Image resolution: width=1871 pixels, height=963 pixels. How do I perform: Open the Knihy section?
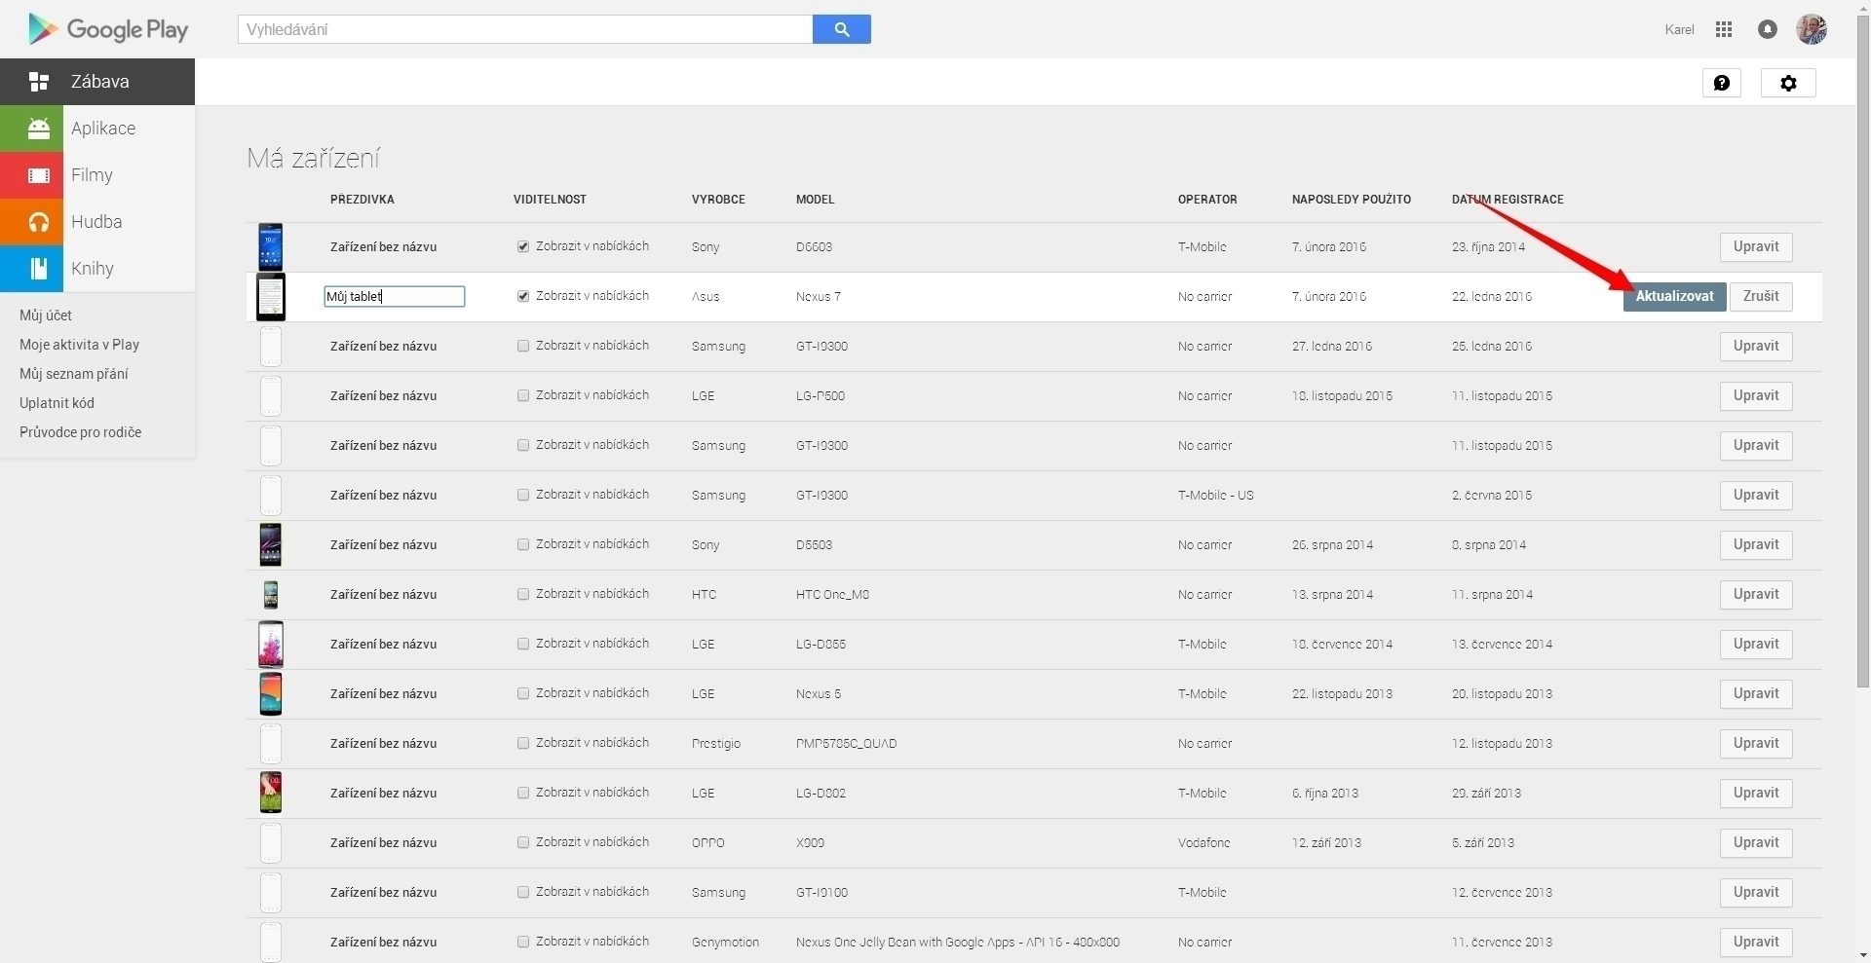coord(97,269)
